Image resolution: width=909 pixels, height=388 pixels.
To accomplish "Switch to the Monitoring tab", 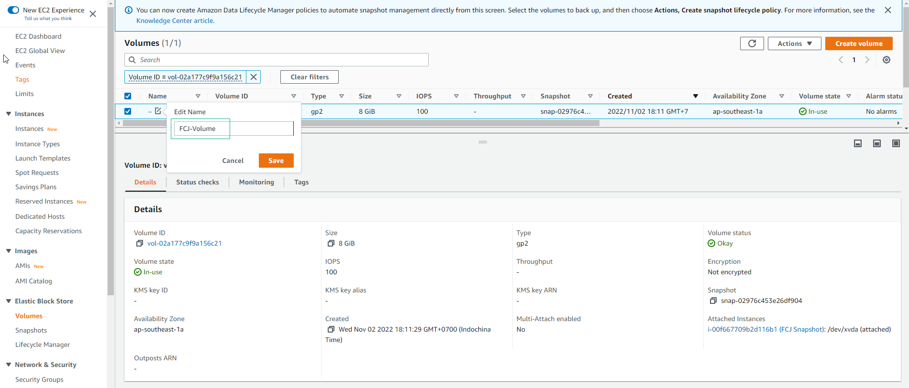I will click(x=256, y=182).
